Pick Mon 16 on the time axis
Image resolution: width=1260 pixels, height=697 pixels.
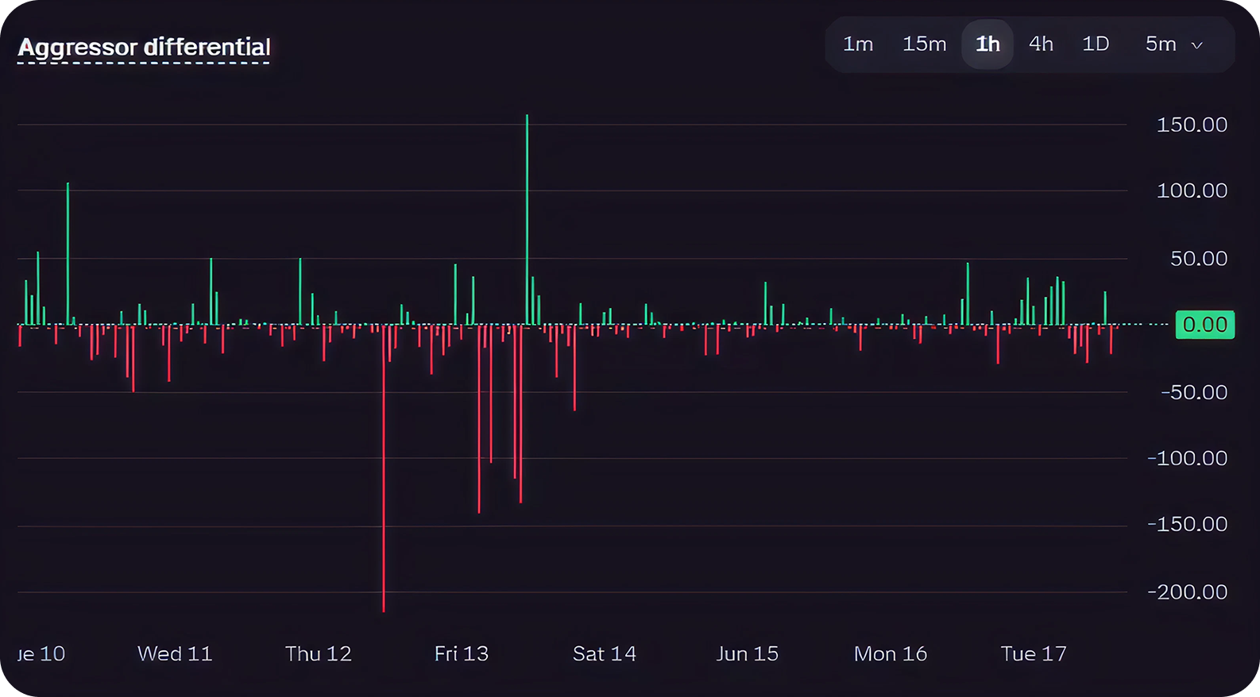click(x=890, y=653)
